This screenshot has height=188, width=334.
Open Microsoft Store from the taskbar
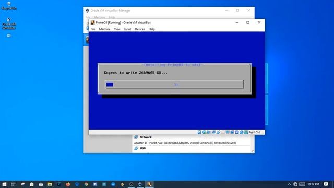(x=31, y=184)
